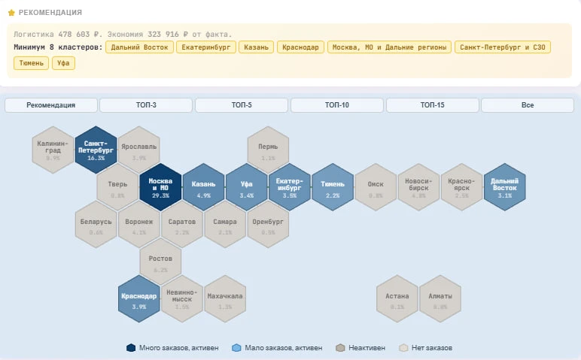Switch to the ТОП-3 tab
The width and height of the screenshot is (581, 360).
click(x=146, y=105)
